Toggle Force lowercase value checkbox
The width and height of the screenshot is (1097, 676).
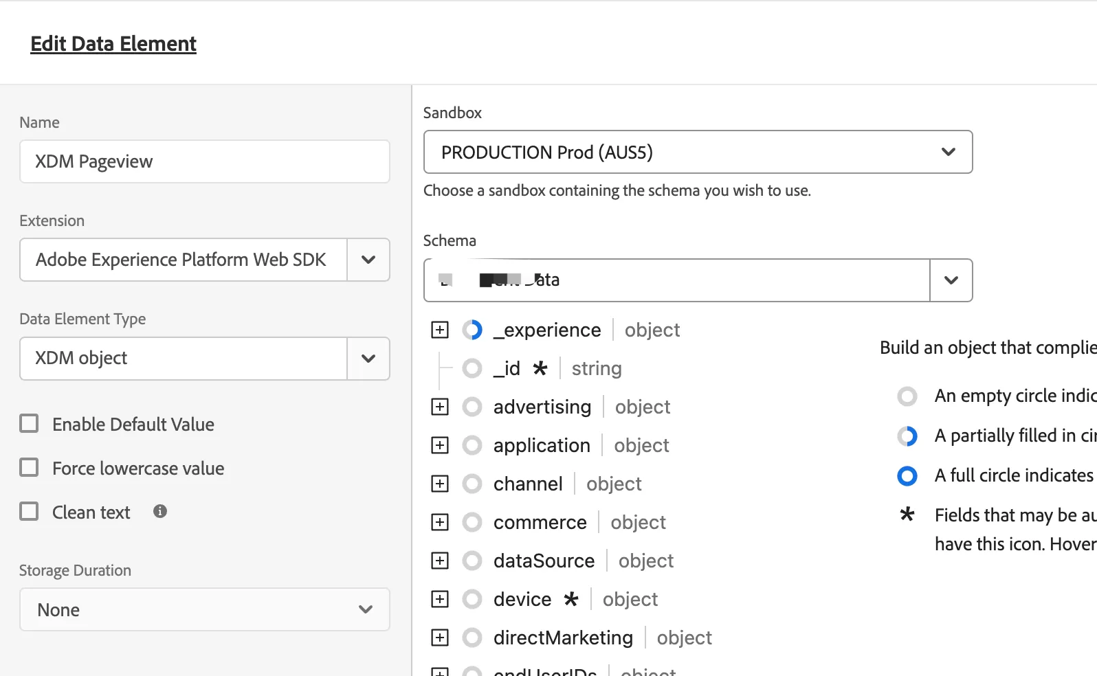click(x=29, y=467)
